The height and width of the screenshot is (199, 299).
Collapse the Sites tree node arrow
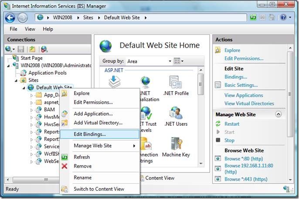pyautogui.click(x=16, y=81)
